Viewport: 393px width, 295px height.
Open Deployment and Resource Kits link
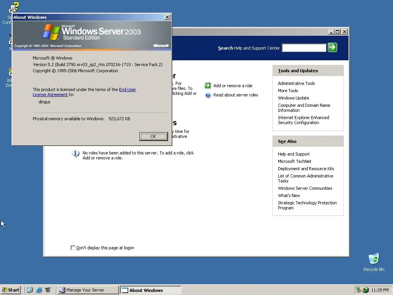(x=306, y=169)
